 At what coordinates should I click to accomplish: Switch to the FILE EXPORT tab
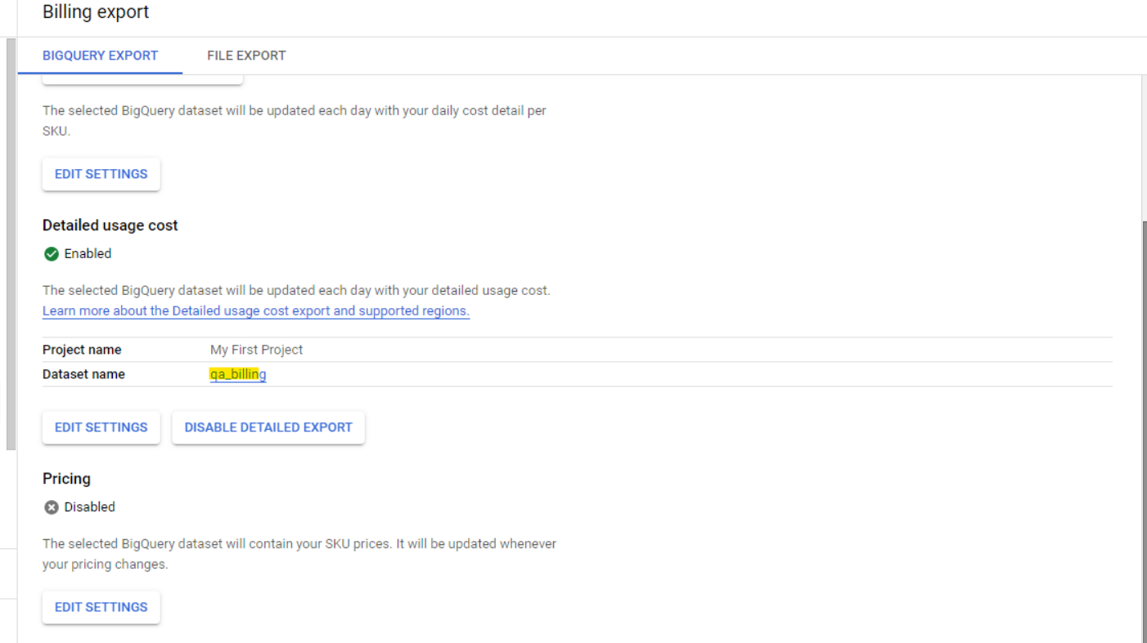[x=246, y=56]
